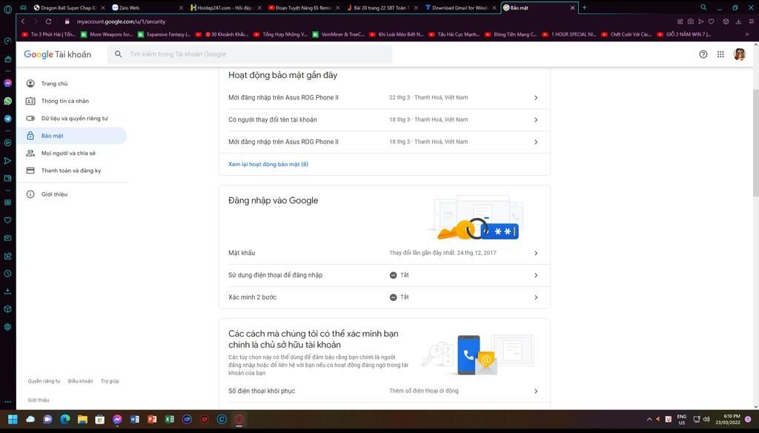Switch to the 'Dragon Ball Super Chap' tab

click(69, 7)
